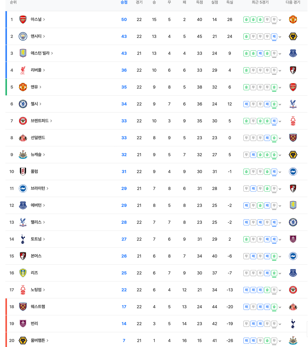This screenshot has width=308, height=347.
Task: Click the latest result badge in the 선덜랜드 row
Action: coord(274,138)
